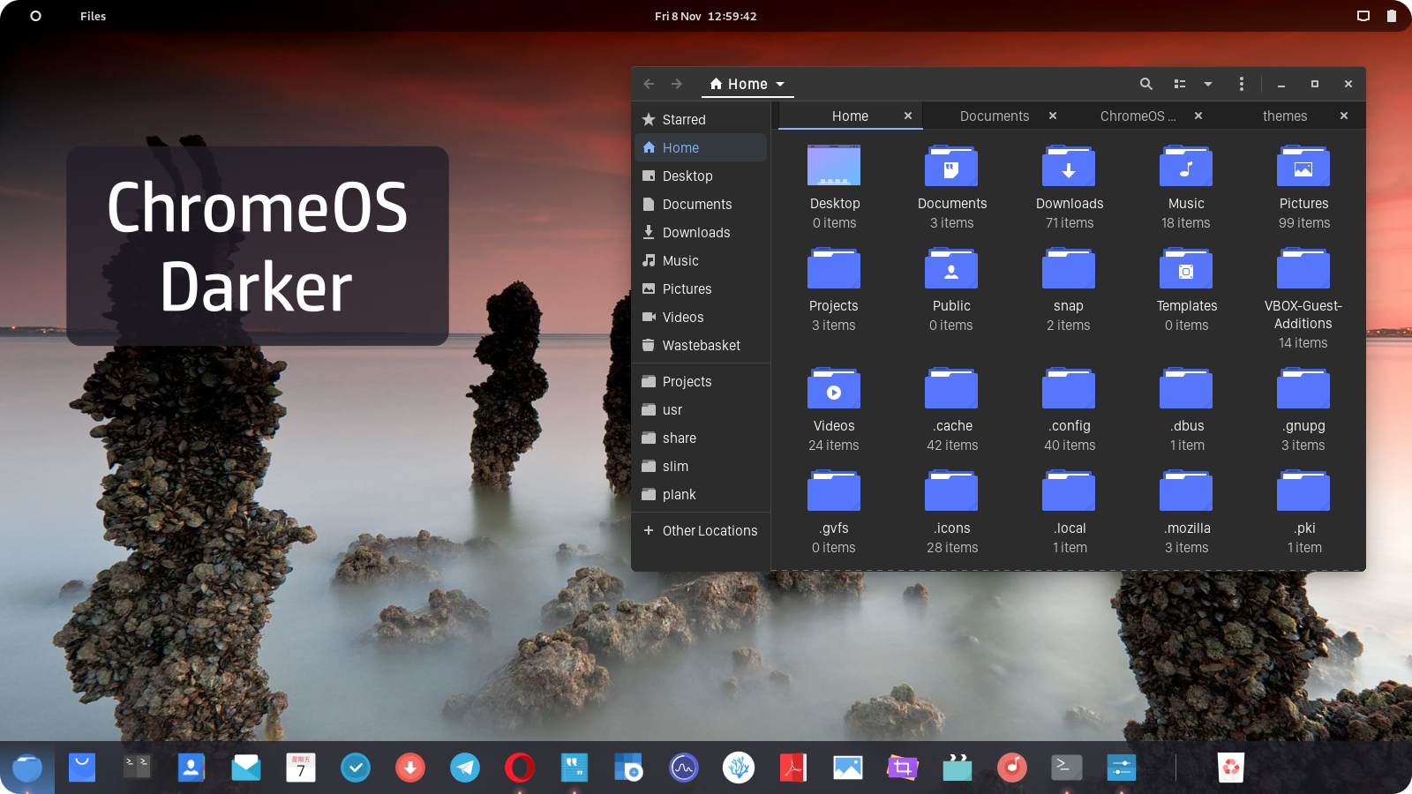Go back with the left arrow

click(x=649, y=84)
